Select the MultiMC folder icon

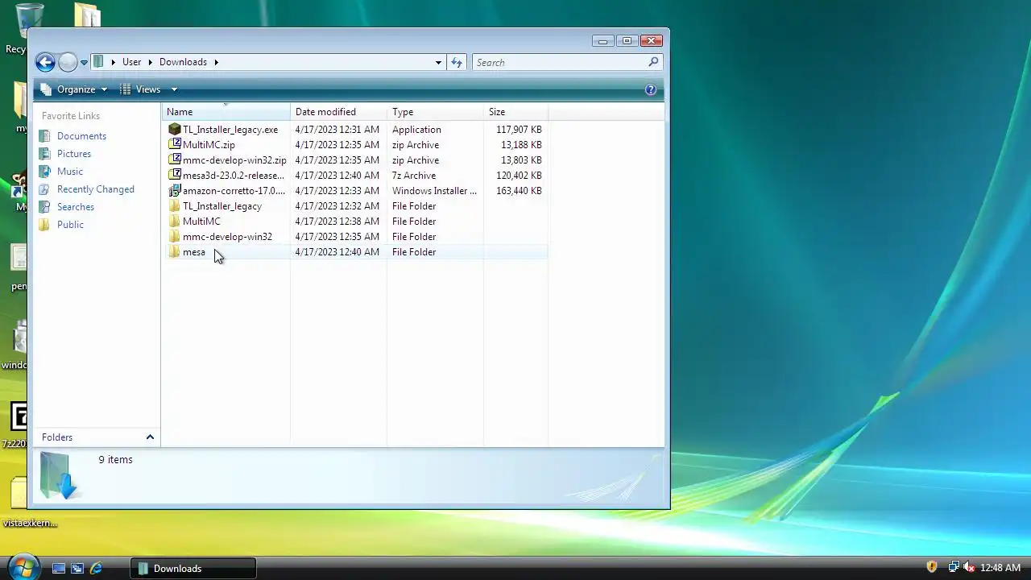tap(175, 221)
